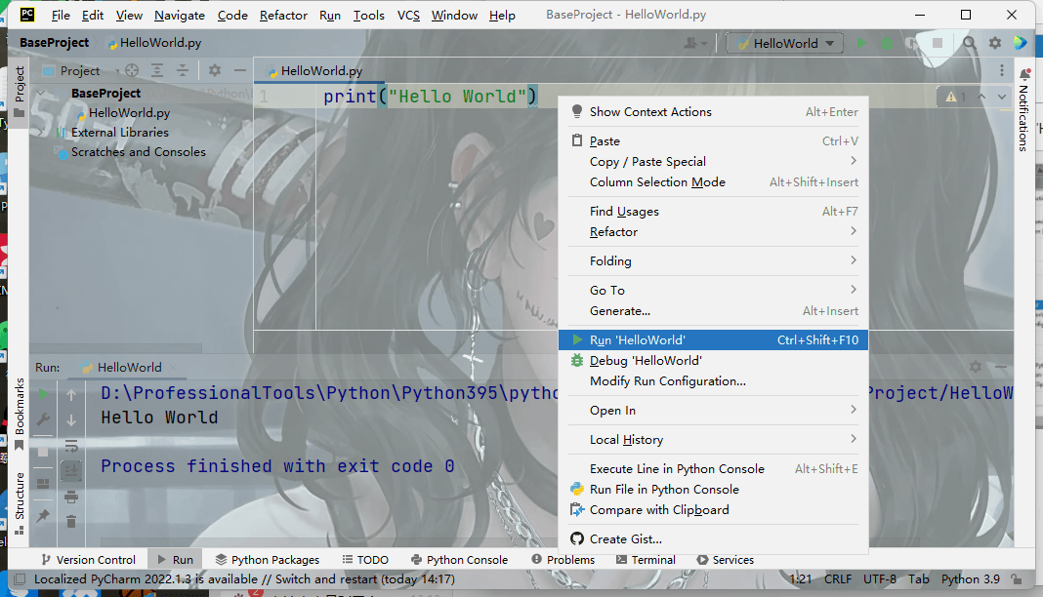Click Rerun green arrow in Run panel
Screen dimensions: 1043x597
(43, 394)
